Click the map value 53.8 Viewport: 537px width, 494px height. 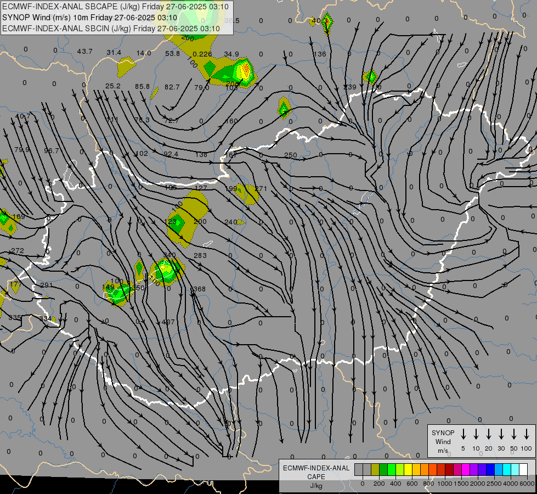click(172, 53)
